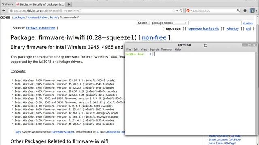Click the Terminal window vertical scrollbar
Image resolution: width=259 pixels, height=145 pixels.
[x=256, y=93]
